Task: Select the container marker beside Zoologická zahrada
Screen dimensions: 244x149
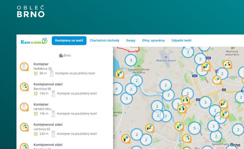Action: click(x=119, y=74)
